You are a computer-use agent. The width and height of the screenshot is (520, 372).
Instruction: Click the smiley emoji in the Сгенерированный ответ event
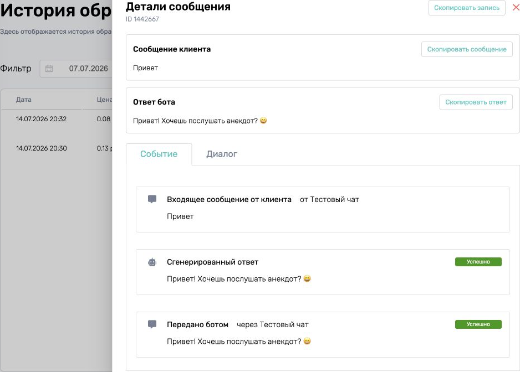click(307, 278)
